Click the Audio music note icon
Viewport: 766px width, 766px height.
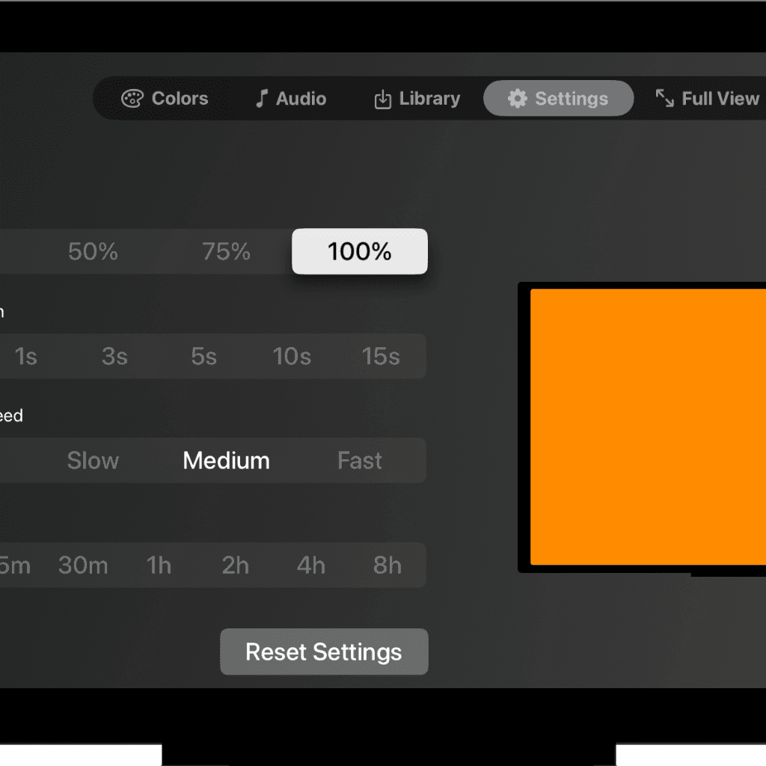click(261, 99)
